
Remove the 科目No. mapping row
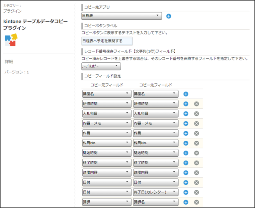pos(196,143)
